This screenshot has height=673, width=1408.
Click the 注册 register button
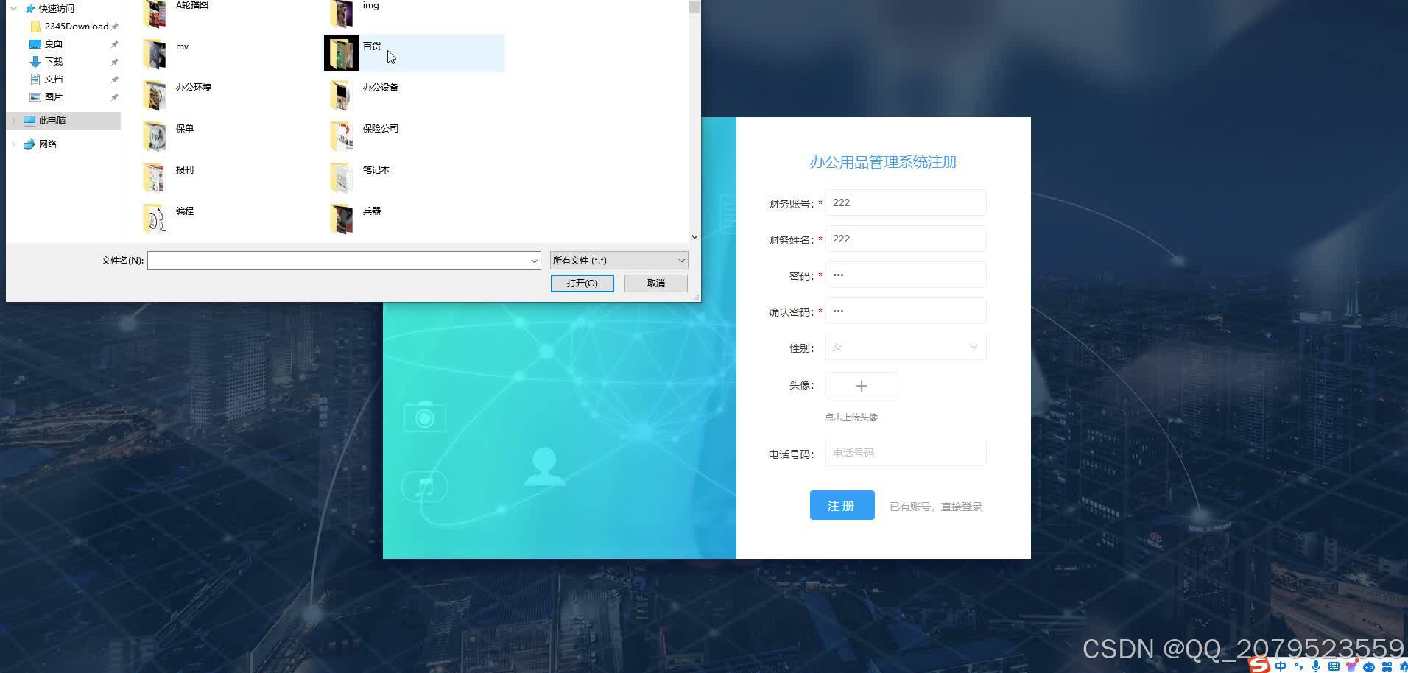tap(842, 505)
